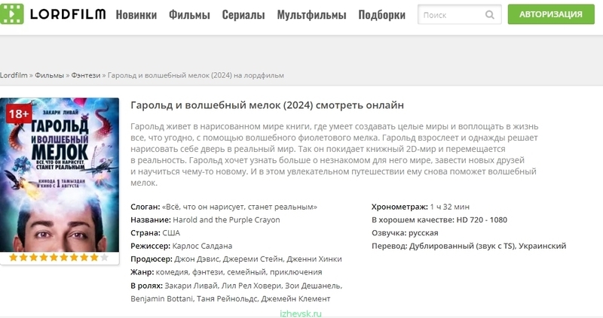
Task: Open the Новинки menu item
Action: [136, 14]
